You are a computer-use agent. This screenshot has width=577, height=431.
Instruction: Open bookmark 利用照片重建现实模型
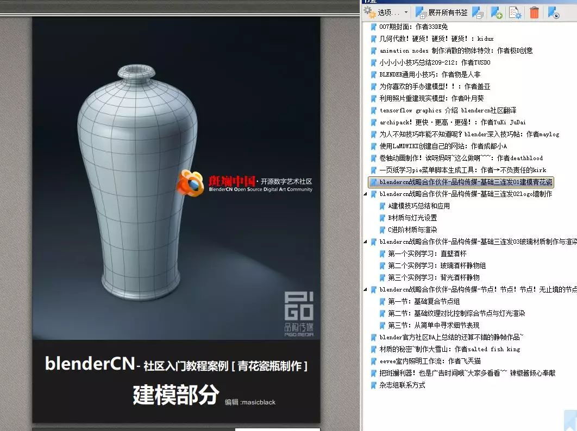(431, 98)
